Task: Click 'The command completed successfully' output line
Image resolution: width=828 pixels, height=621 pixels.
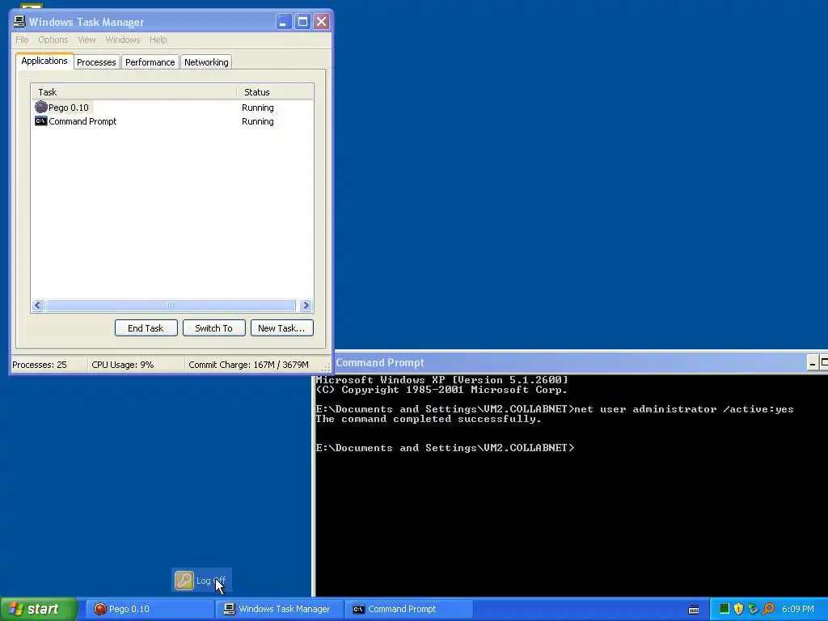Action: click(429, 419)
